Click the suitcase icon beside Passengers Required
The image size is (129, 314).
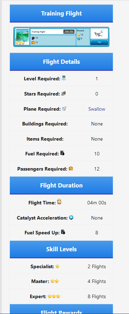tap(71, 168)
